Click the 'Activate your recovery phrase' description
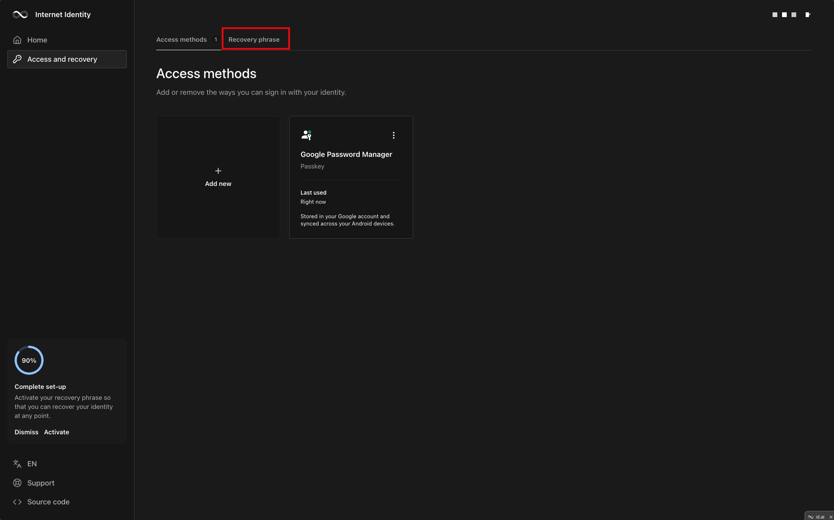This screenshot has width=834, height=520. click(64, 407)
